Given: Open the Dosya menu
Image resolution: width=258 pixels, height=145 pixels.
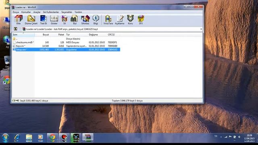Looking at the screenshot, I should tap(16, 12).
